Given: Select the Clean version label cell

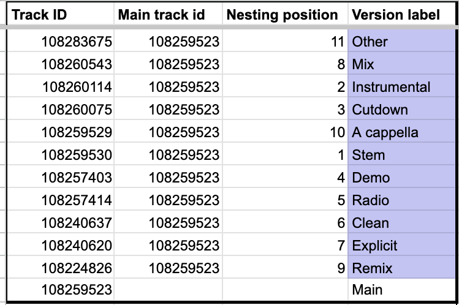Looking at the screenshot, I should pyautogui.click(x=401, y=222).
